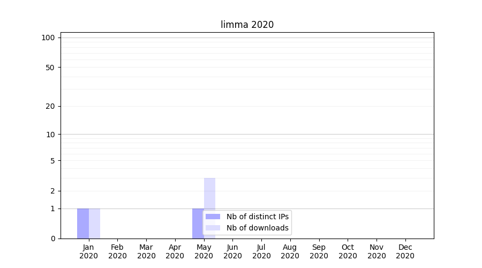482x268 pixels.
Task: Select the "Nb of downloads" legend label
Action: pyautogui.click(x=257, y=228)
